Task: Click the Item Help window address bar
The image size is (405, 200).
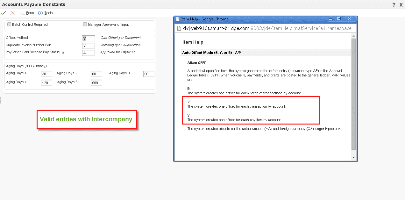Action: [266, 28]
